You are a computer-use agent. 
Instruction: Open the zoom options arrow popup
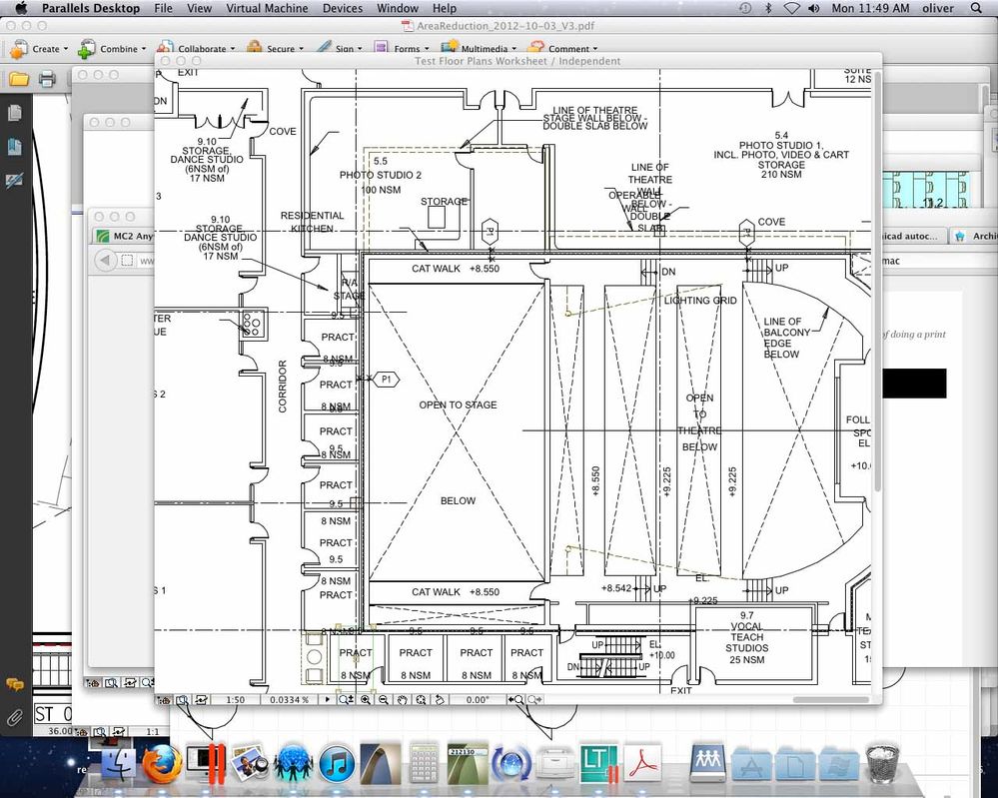(x=327, y=699)
